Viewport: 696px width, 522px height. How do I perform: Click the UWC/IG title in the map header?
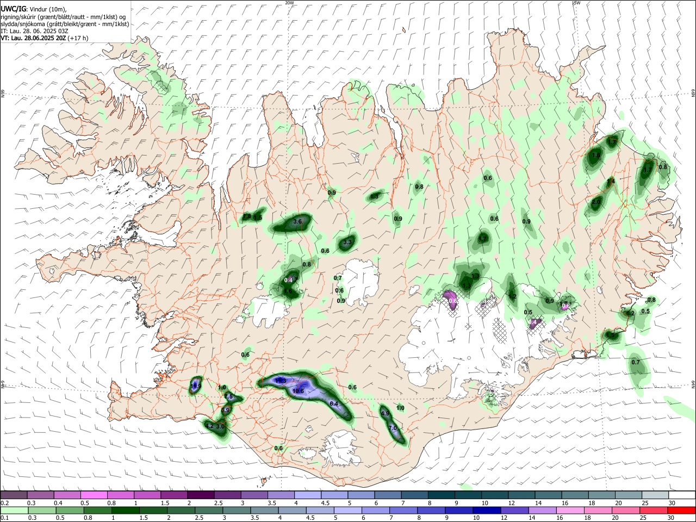click(13, 8)
